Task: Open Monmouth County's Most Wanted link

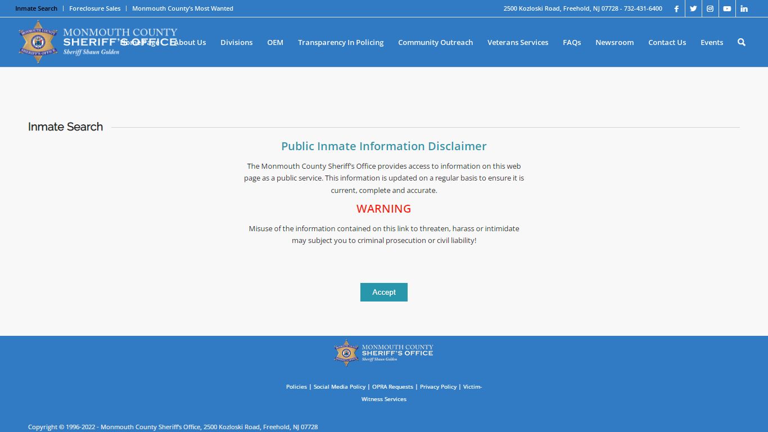Action: point(183,8)
